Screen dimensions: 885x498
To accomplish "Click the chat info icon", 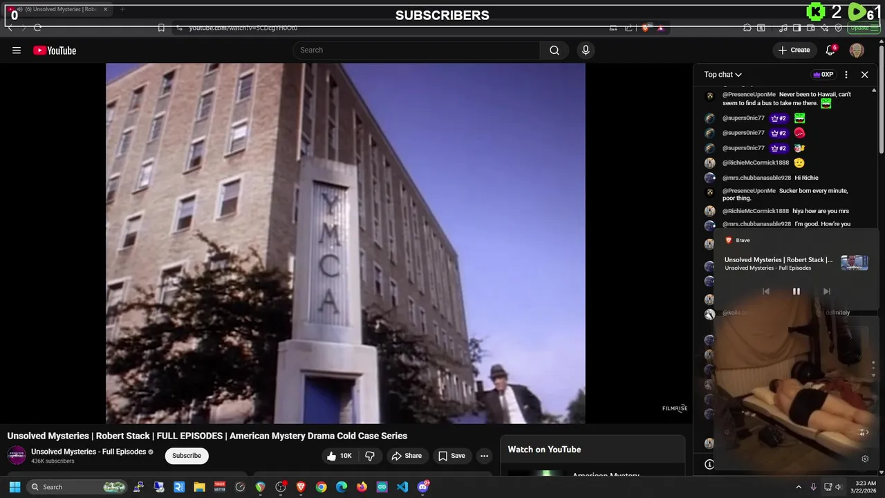I will [709, 465].
